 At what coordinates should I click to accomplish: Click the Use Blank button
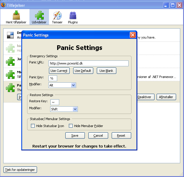pyautogui.click(x=106, y=71)
